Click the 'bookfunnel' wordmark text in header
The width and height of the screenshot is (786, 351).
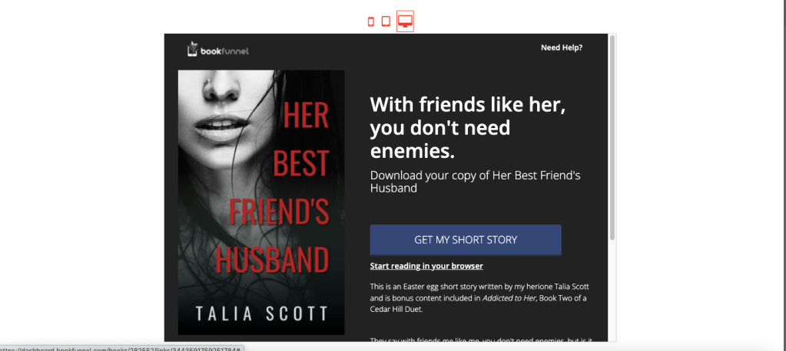(225, 51)
